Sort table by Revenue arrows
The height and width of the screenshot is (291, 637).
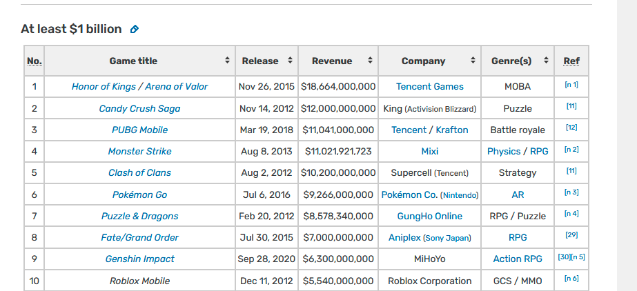click(370, 61)
